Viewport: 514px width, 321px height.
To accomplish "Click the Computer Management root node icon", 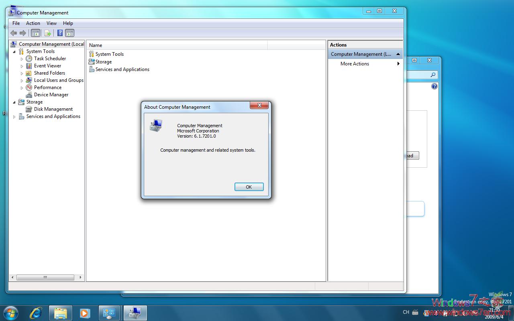I will point(14,44).
